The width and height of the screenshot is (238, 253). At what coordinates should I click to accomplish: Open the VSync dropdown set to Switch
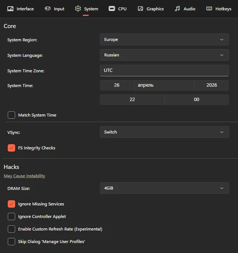pos(164,132)
